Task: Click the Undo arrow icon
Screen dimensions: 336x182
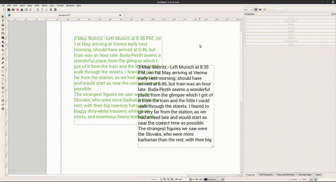Action: click(x=38, y=10)
